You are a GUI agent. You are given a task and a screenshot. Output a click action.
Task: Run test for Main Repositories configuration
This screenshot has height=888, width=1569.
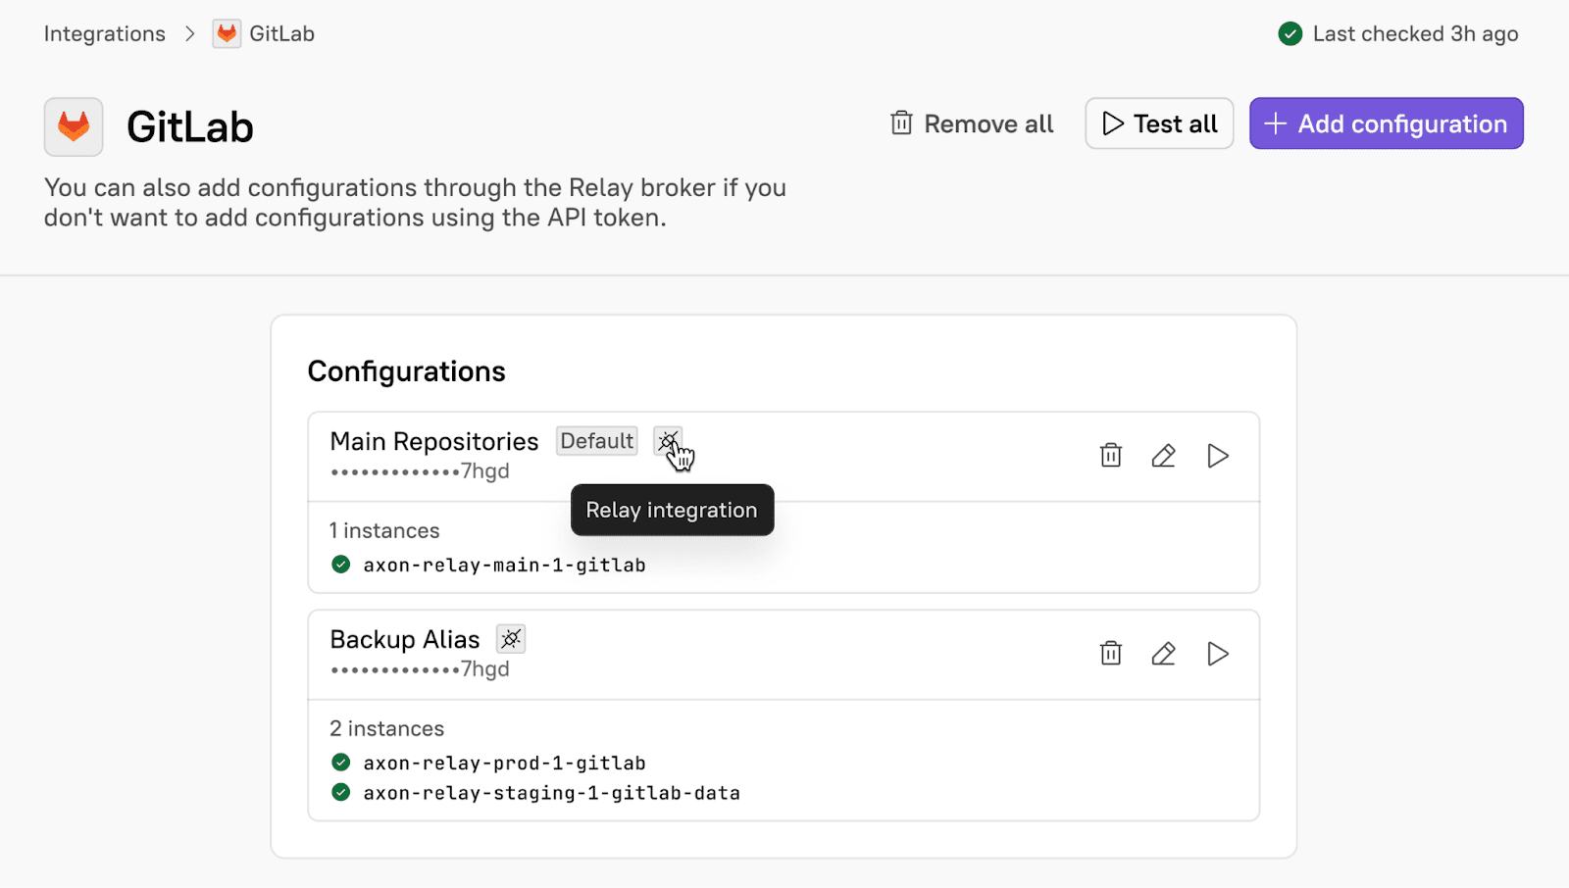[1217, 456]
